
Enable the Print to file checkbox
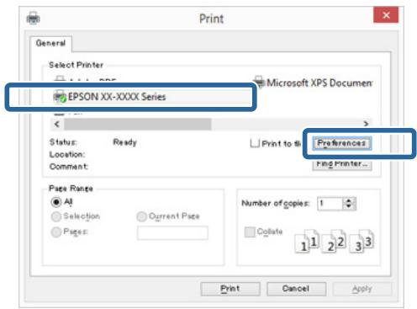(x=255, y=143)
